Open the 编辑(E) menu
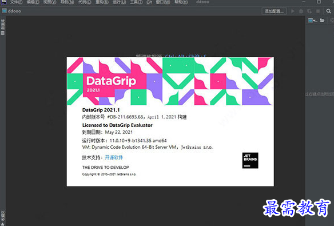This screenshot has width=334, height=226. point(33,2)
